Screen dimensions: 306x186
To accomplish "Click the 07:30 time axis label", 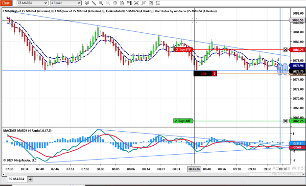I will pyautogui.click(x=9, y=169).
